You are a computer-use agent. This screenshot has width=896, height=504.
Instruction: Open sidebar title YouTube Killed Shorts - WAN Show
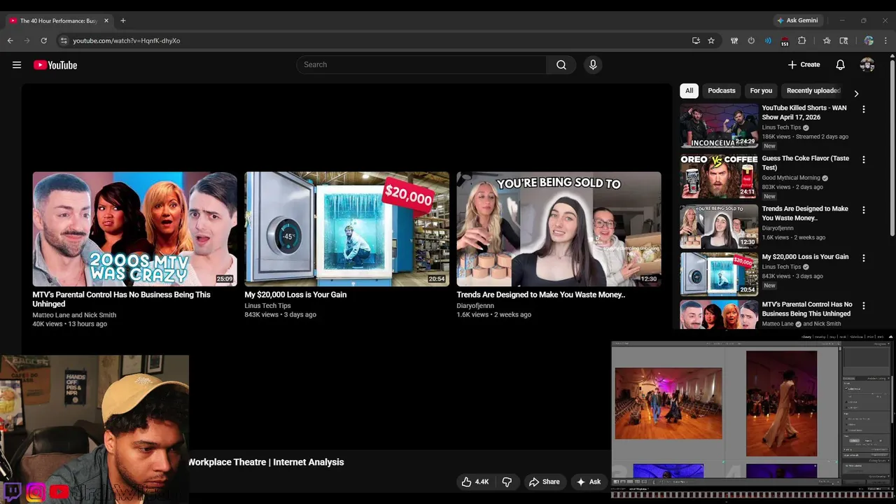tap(804, 113)
